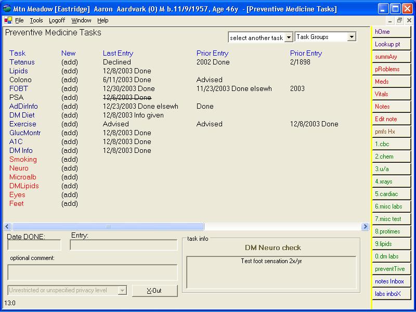Click the optional comment text box
The width and height of the screenshot is (416, 312).
coord(93,272)
